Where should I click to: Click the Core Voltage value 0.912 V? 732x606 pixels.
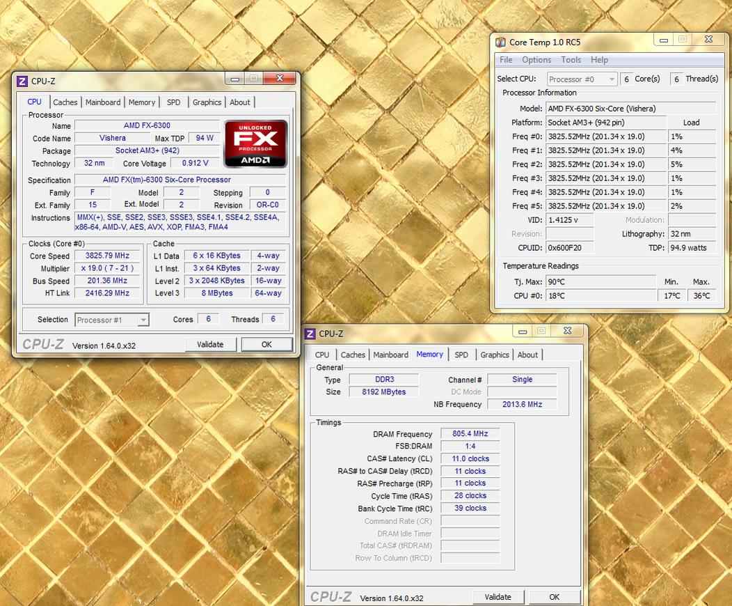point(195,163)
